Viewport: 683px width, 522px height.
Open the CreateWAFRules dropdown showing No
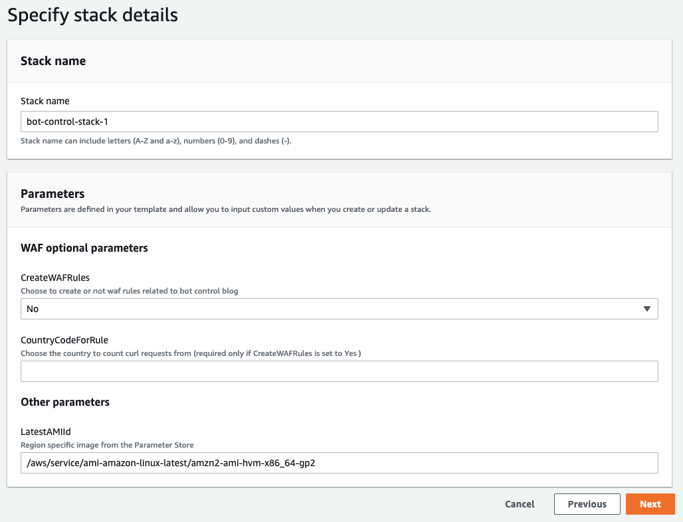[x=332, y=309]
